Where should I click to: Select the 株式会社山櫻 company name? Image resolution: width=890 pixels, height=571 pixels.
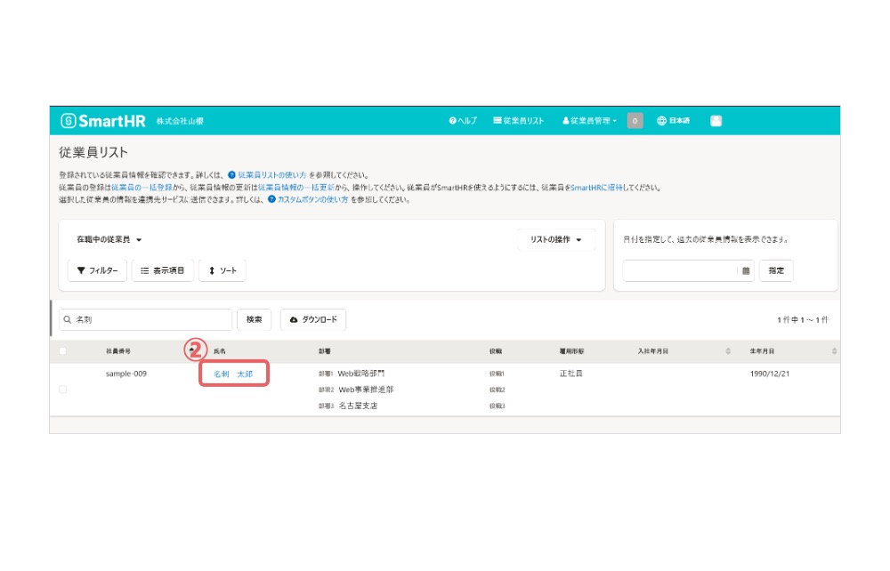coord(180,121)
